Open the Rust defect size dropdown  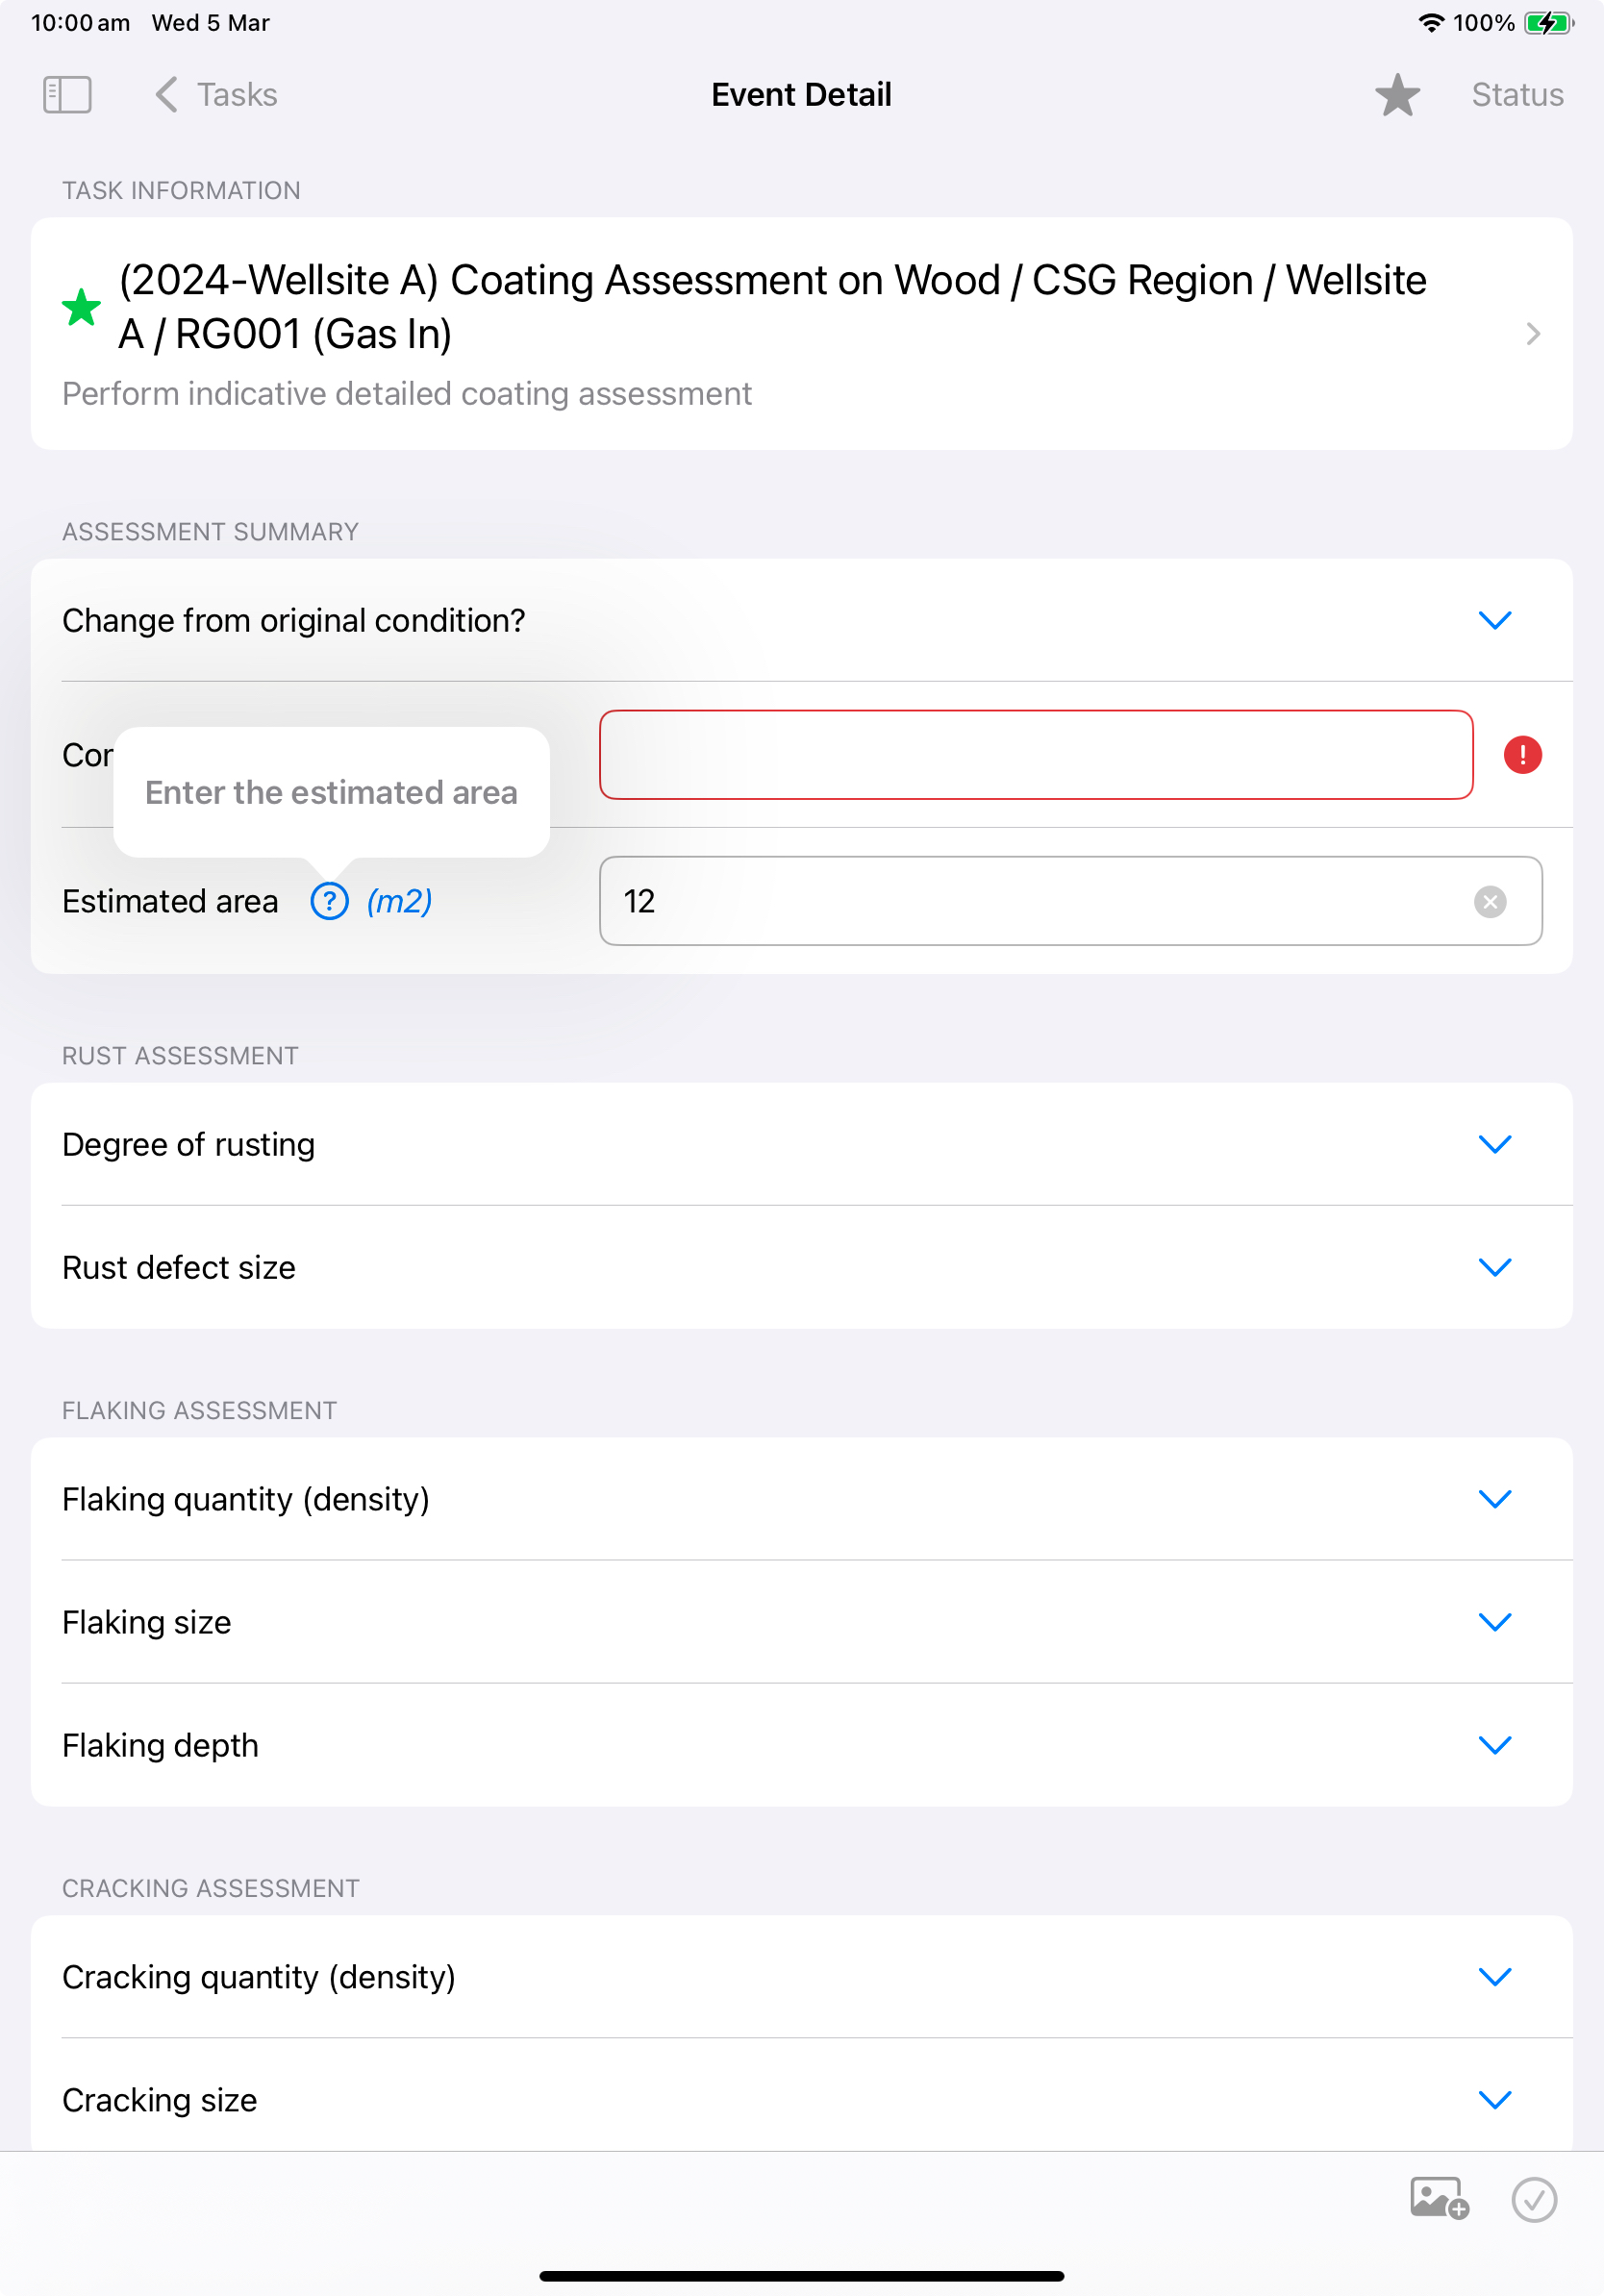coord(802,1267)
